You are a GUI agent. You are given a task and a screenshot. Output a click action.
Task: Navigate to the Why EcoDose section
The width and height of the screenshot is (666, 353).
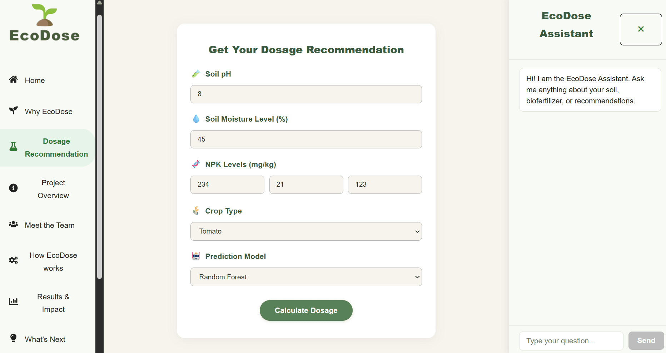pyautogui.click(x=48, y=111)
